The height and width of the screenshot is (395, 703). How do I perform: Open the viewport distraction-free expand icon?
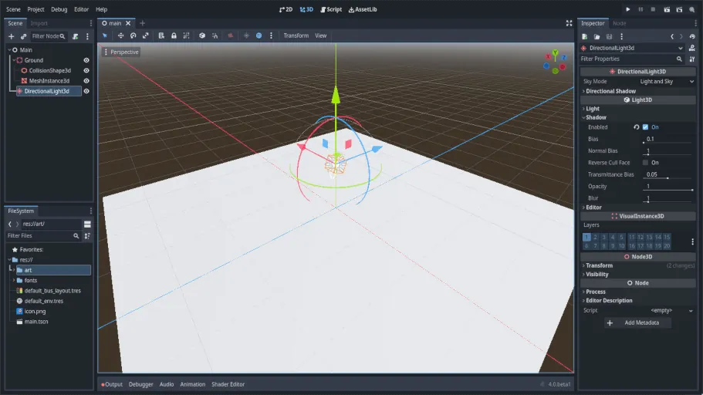[x=569, y=23]
